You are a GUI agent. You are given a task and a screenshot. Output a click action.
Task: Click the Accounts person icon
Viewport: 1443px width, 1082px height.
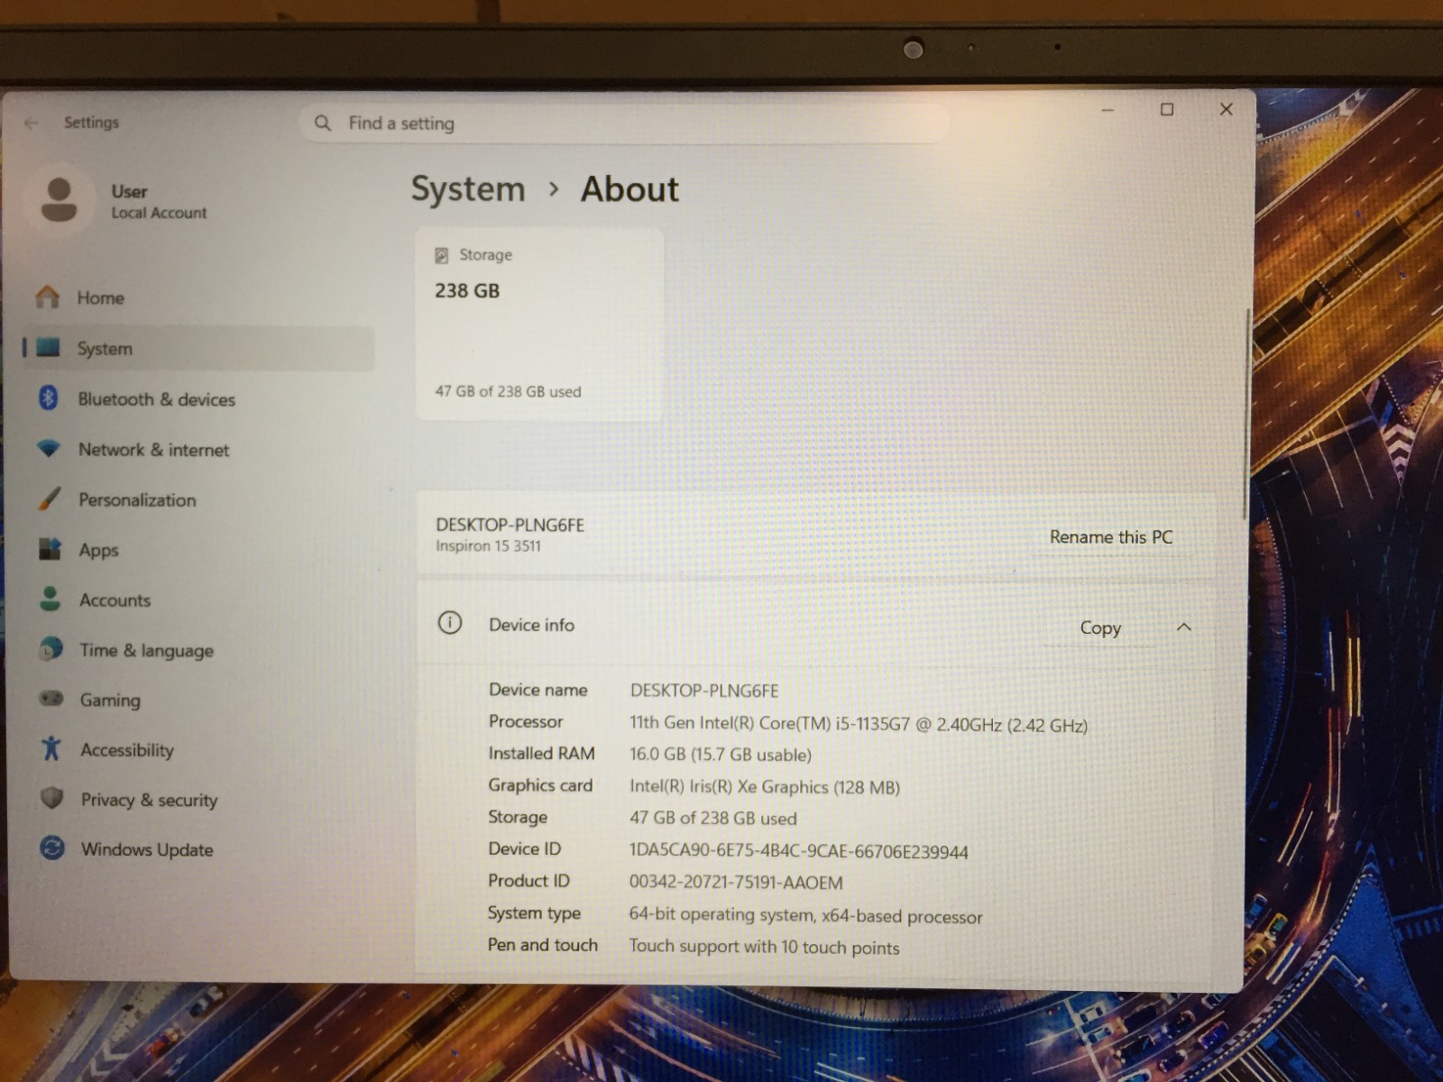[51, 599]
